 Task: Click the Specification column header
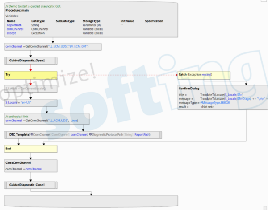point(154,21)
